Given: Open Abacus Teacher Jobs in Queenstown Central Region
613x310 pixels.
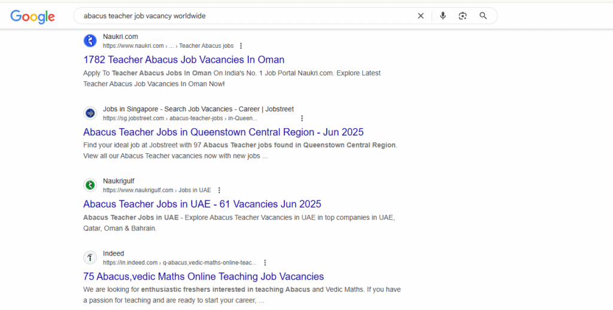Looking at the screenshot, I should coord(223,132).
